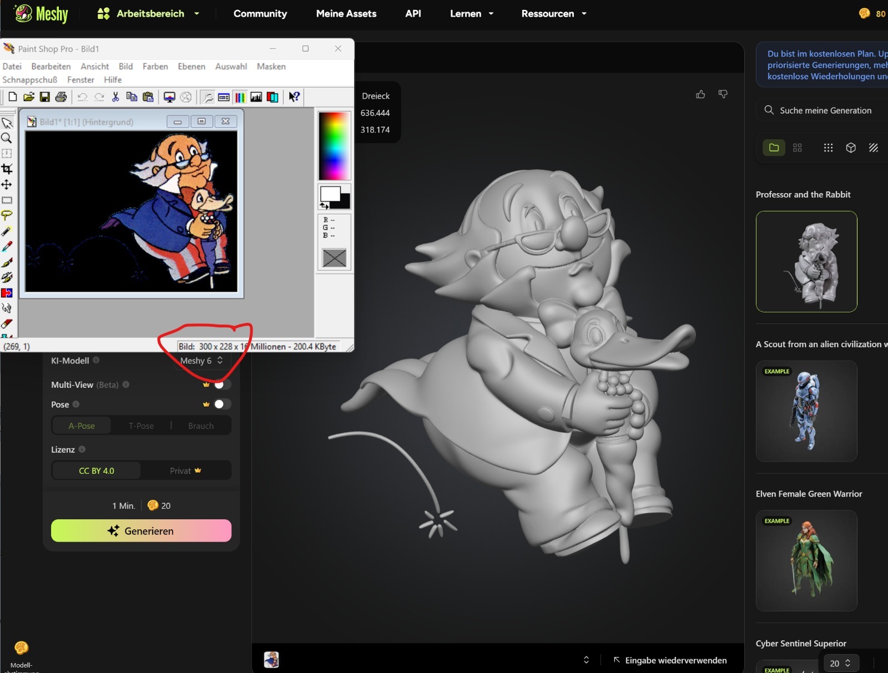Image resolution: width=888 pixels, height=673 pixels.
Task: Open the histogram window icon
Action: click(256, 97)
